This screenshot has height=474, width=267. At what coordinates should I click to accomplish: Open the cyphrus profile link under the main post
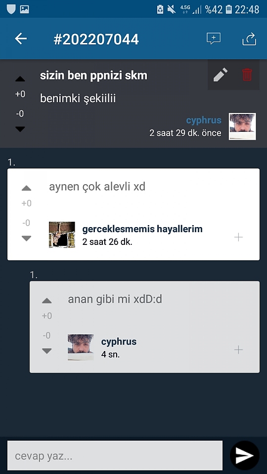coord(204,120)
